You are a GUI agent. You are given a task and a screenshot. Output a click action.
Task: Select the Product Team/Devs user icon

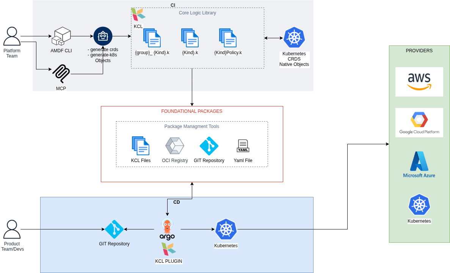pyautogui.click(x=12, y=229)
